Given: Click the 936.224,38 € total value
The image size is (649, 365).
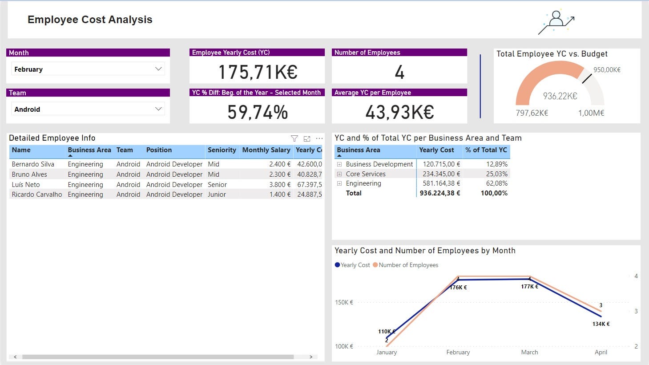Looking at the screenshot, I should tap(440, 193).
